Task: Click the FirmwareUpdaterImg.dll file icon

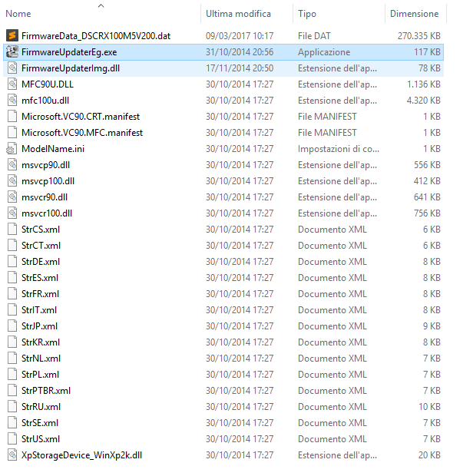Action: pos(12,68)
